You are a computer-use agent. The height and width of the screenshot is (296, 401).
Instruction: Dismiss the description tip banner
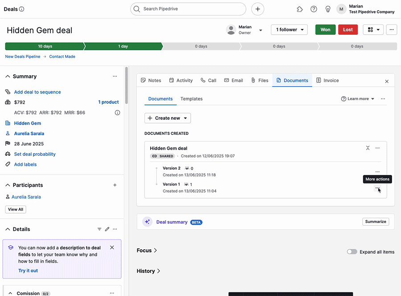pyautogui.click(x=112, y=247)
